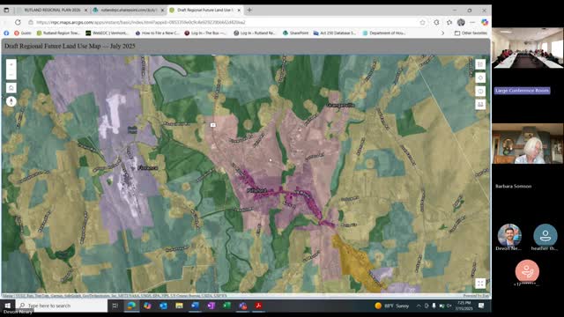Open Log In - Rutland Re... bookmark
Viewport: 564px width, 317px height.
[255, 33]
